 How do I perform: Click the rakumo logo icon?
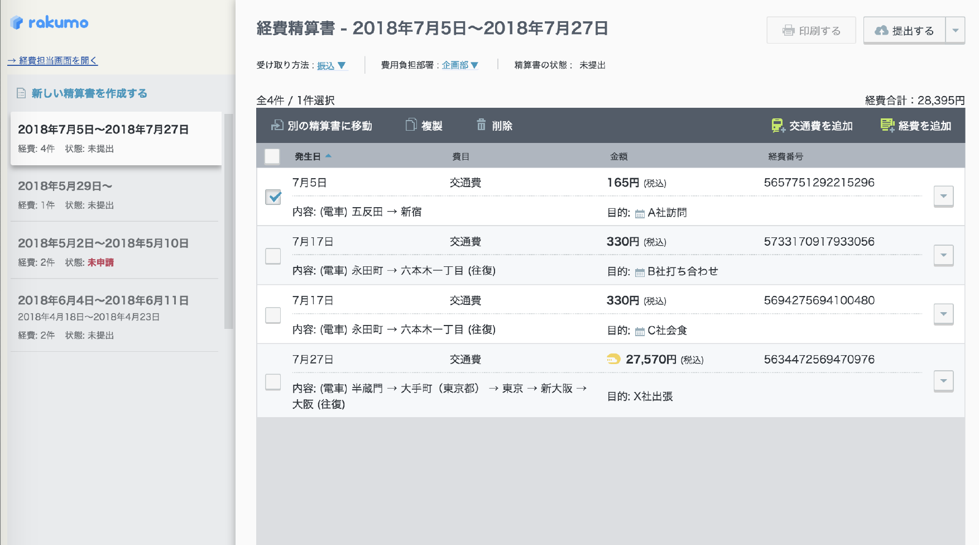point(17,23)
